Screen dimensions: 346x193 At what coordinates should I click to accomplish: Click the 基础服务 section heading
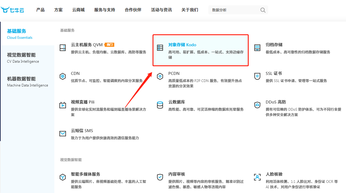point(67,30)
